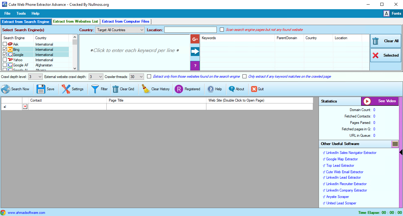Enable only extract if keyword matches checkbox
Image resolution: width=403 pixels, height=216 pixels.
click(x=245, y=76)
